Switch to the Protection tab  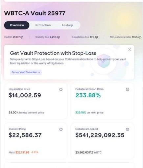click(43, 25)
